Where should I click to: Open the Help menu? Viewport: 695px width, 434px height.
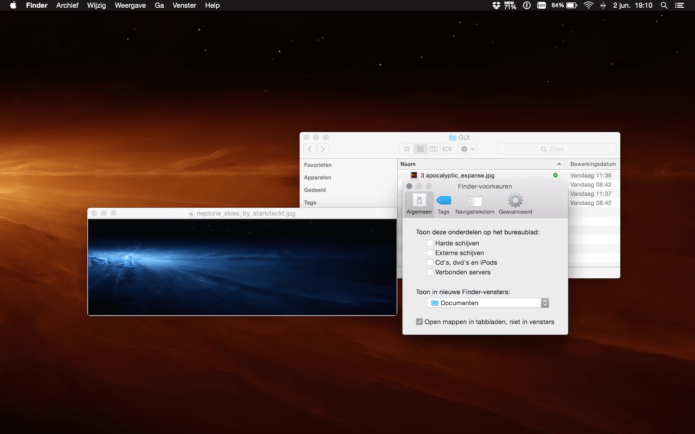[x=212, y=5]
